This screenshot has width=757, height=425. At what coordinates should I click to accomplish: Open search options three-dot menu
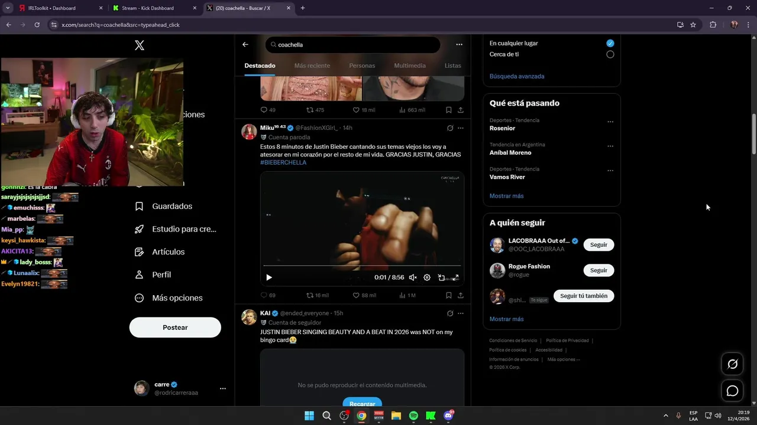pos(459,44)
